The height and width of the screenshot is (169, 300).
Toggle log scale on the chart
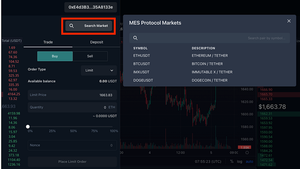click(240, 161)
